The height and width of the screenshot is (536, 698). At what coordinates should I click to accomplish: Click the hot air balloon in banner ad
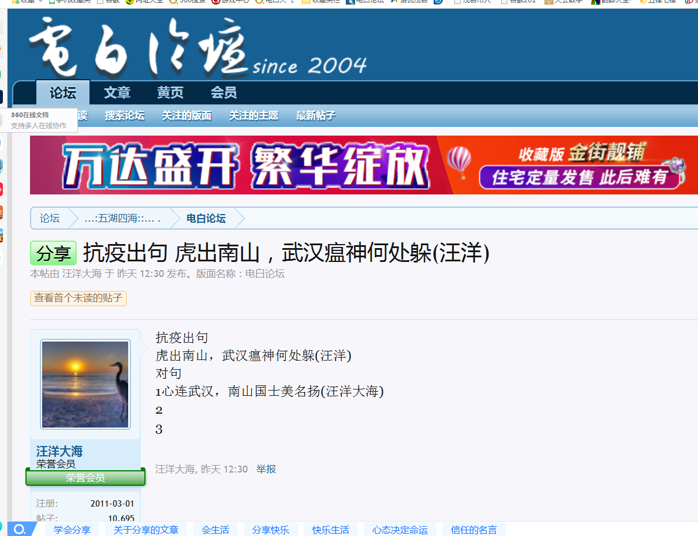tap(460, 161)
